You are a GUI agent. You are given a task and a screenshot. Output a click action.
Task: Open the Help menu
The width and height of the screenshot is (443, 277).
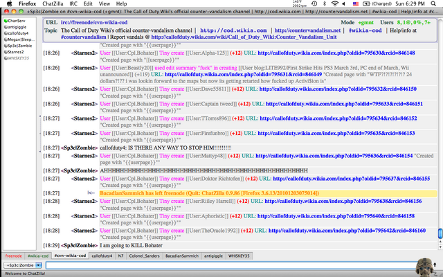[x=122, y=3]
